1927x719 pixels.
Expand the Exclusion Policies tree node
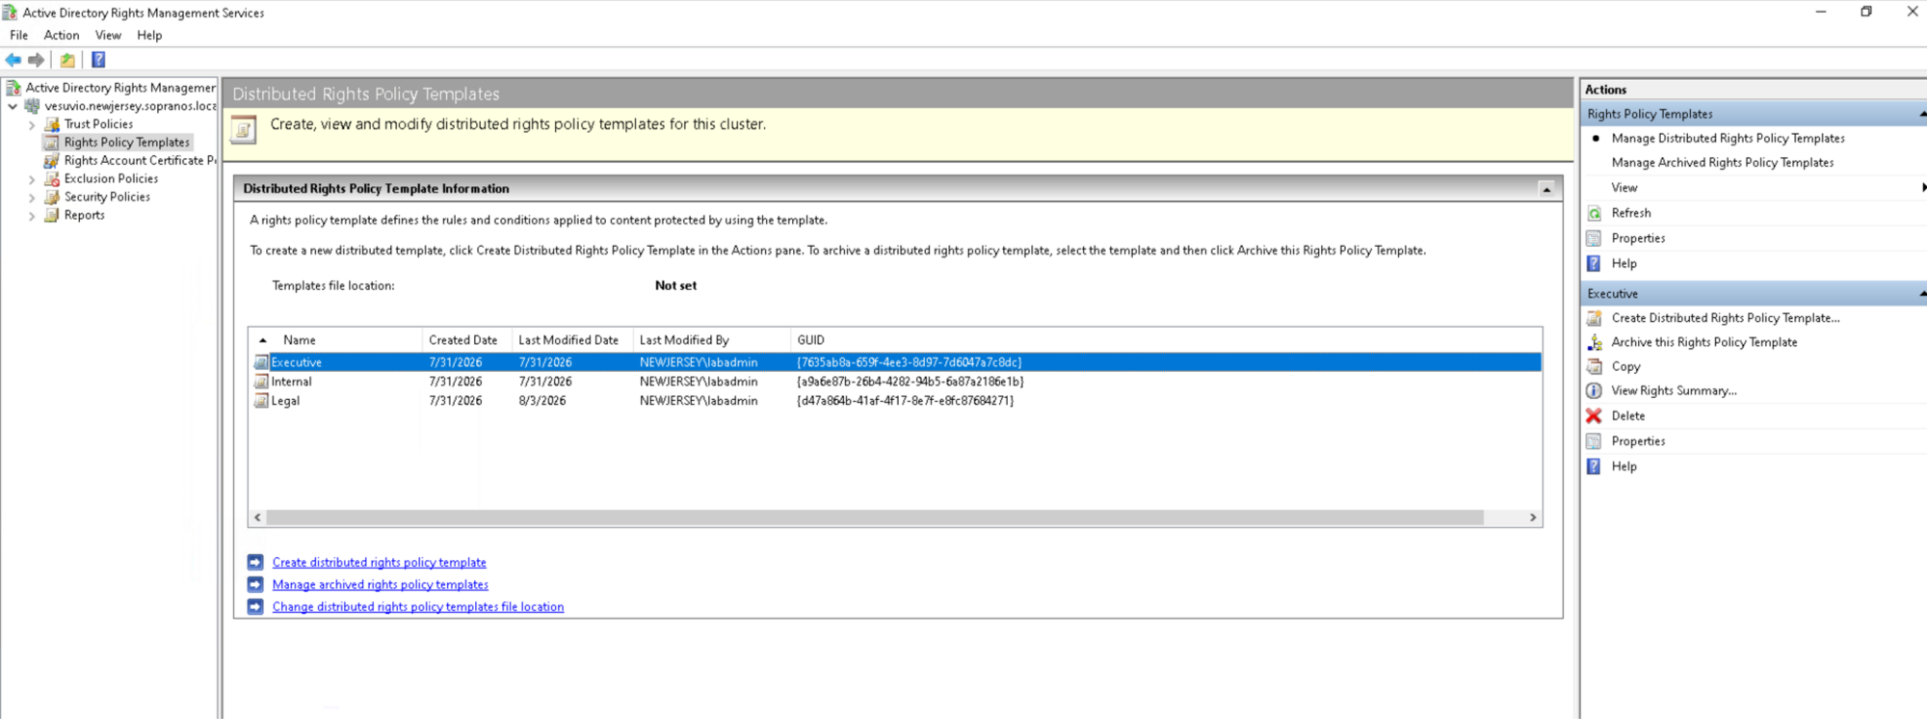click(x=32, y=180)
